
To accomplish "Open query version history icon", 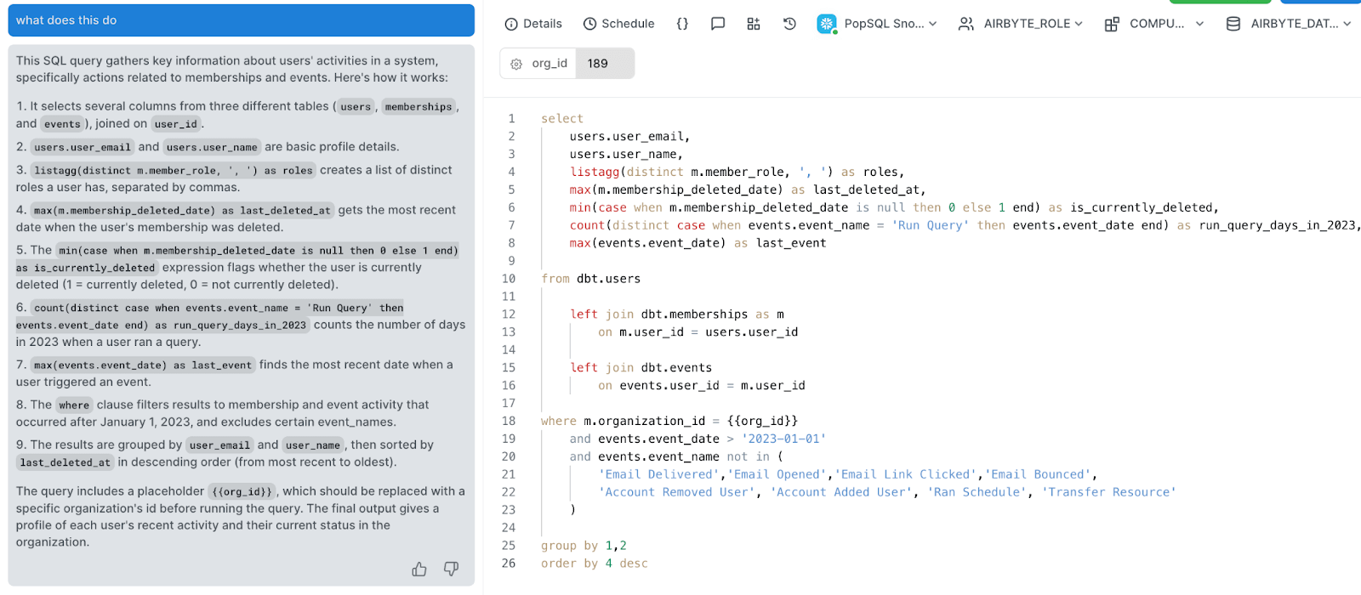I will pyautogui.click(x=789, y=24).
